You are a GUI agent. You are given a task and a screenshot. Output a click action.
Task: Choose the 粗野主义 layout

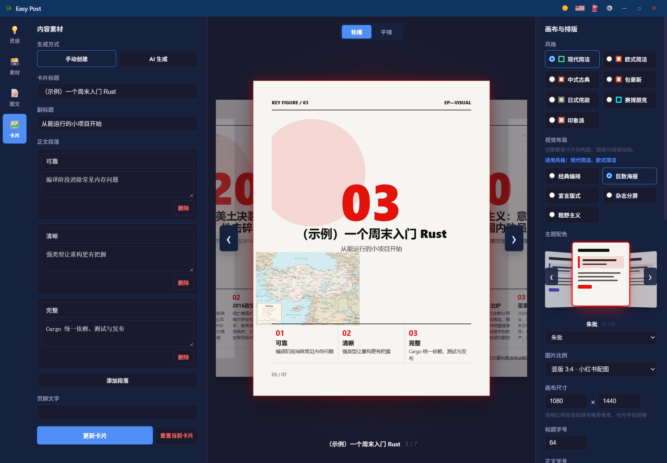[572, 215]
